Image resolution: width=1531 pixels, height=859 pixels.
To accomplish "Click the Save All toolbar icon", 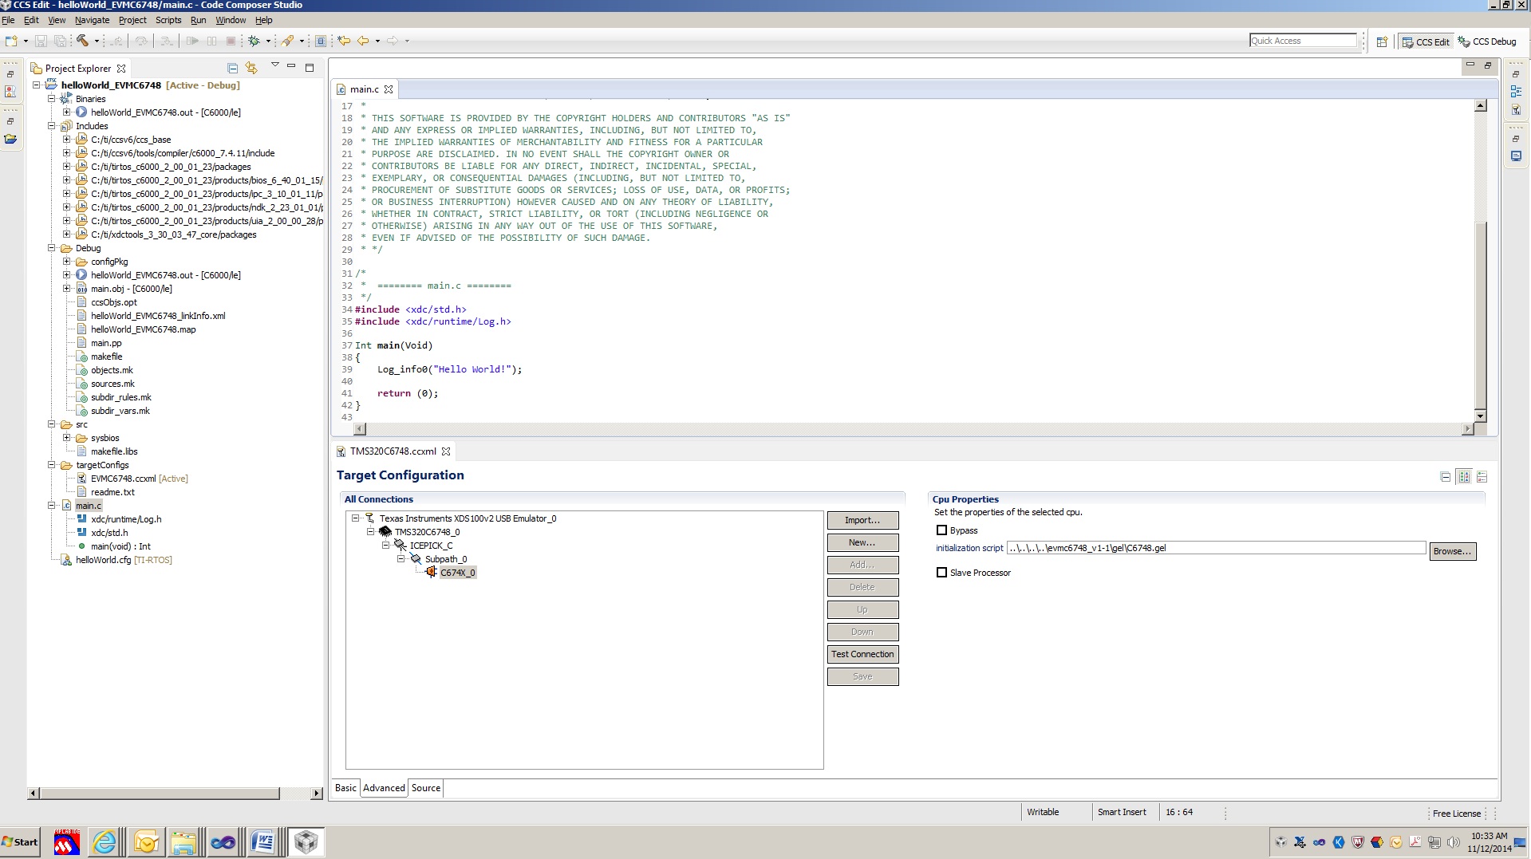I will (60, 41).
